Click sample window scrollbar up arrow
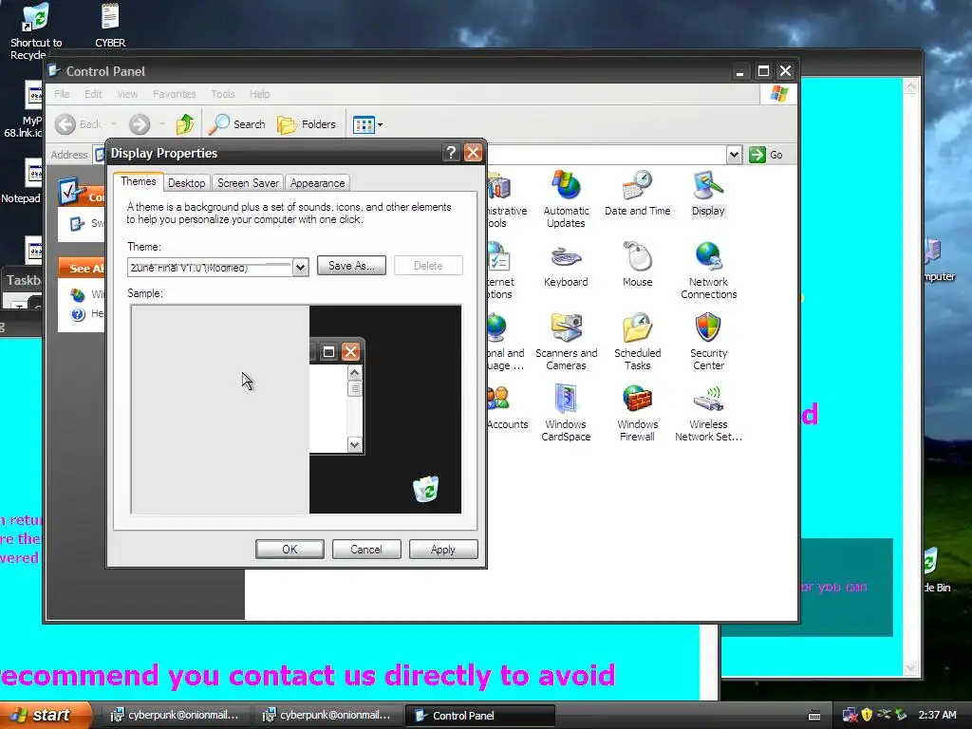This screenshot has height=729, width=972. 355,372
